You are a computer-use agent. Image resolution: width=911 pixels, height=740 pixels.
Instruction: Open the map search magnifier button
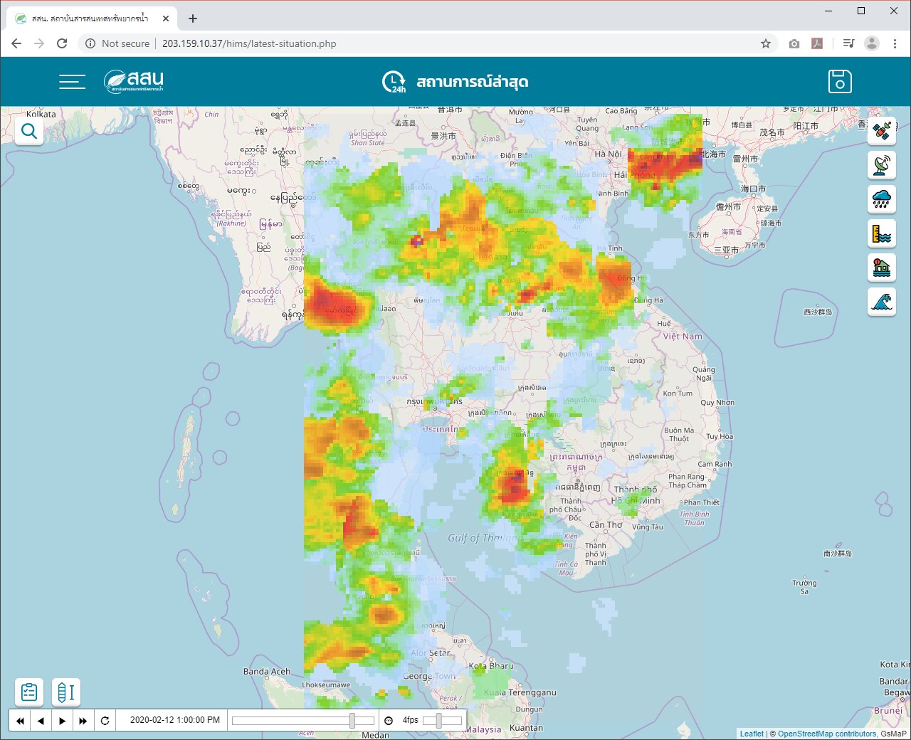point(29,131)
